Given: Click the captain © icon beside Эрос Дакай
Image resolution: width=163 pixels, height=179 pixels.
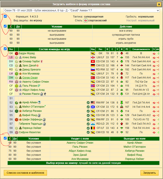Looking at the screenshot, I should 38,66.
